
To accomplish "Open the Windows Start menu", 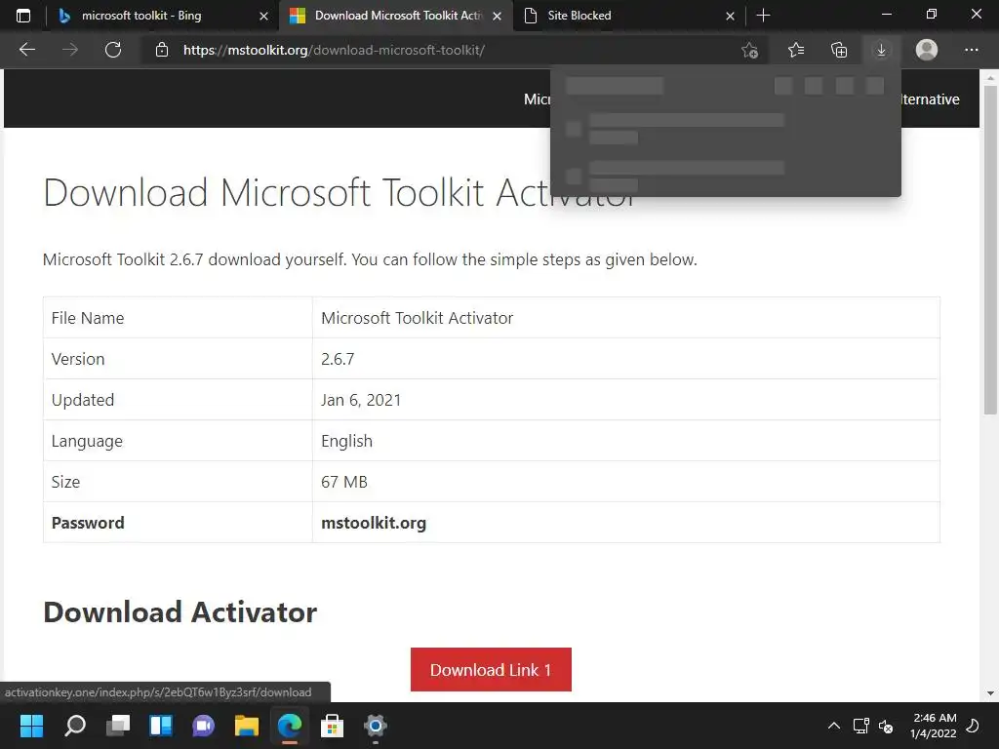I will (x=31, y=726).
